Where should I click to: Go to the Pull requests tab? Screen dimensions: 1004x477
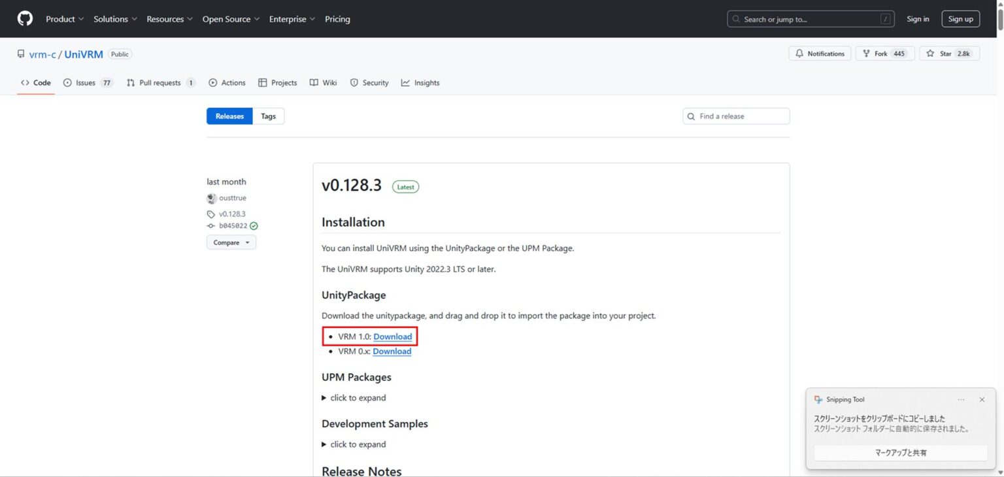point(160,83)
